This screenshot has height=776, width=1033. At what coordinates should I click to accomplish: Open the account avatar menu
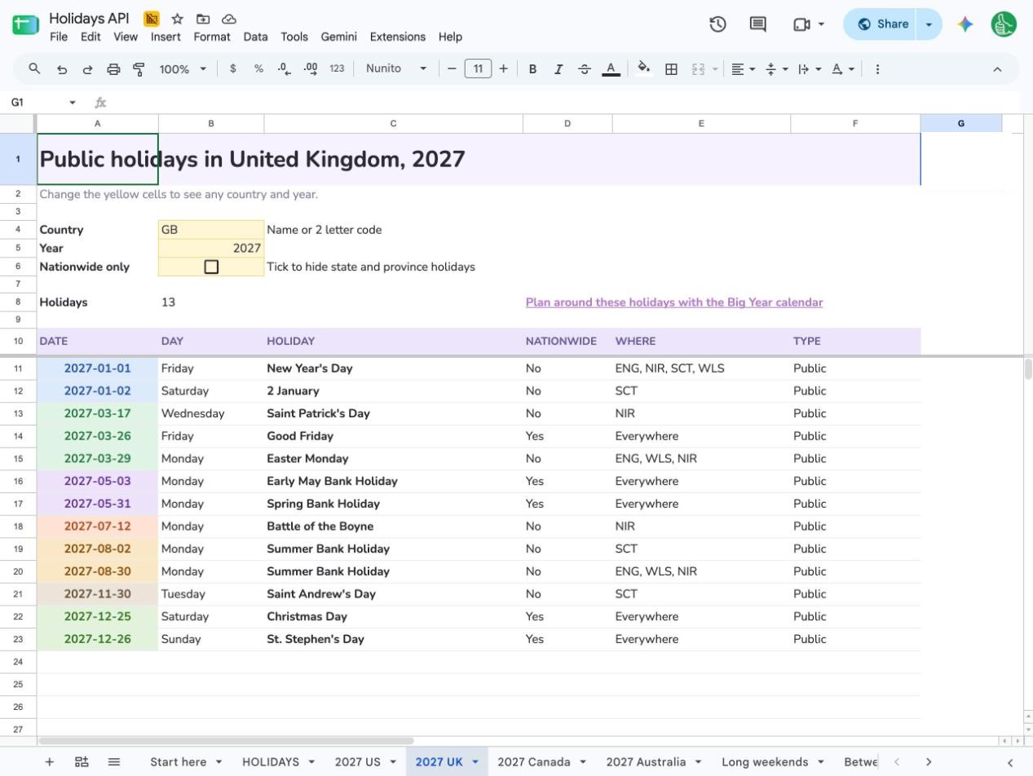pyautogui.click(x=1004, y=24)
